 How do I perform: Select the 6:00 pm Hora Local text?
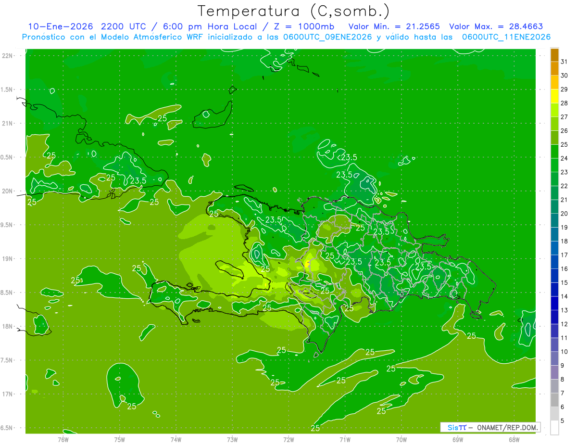point(210,26)
